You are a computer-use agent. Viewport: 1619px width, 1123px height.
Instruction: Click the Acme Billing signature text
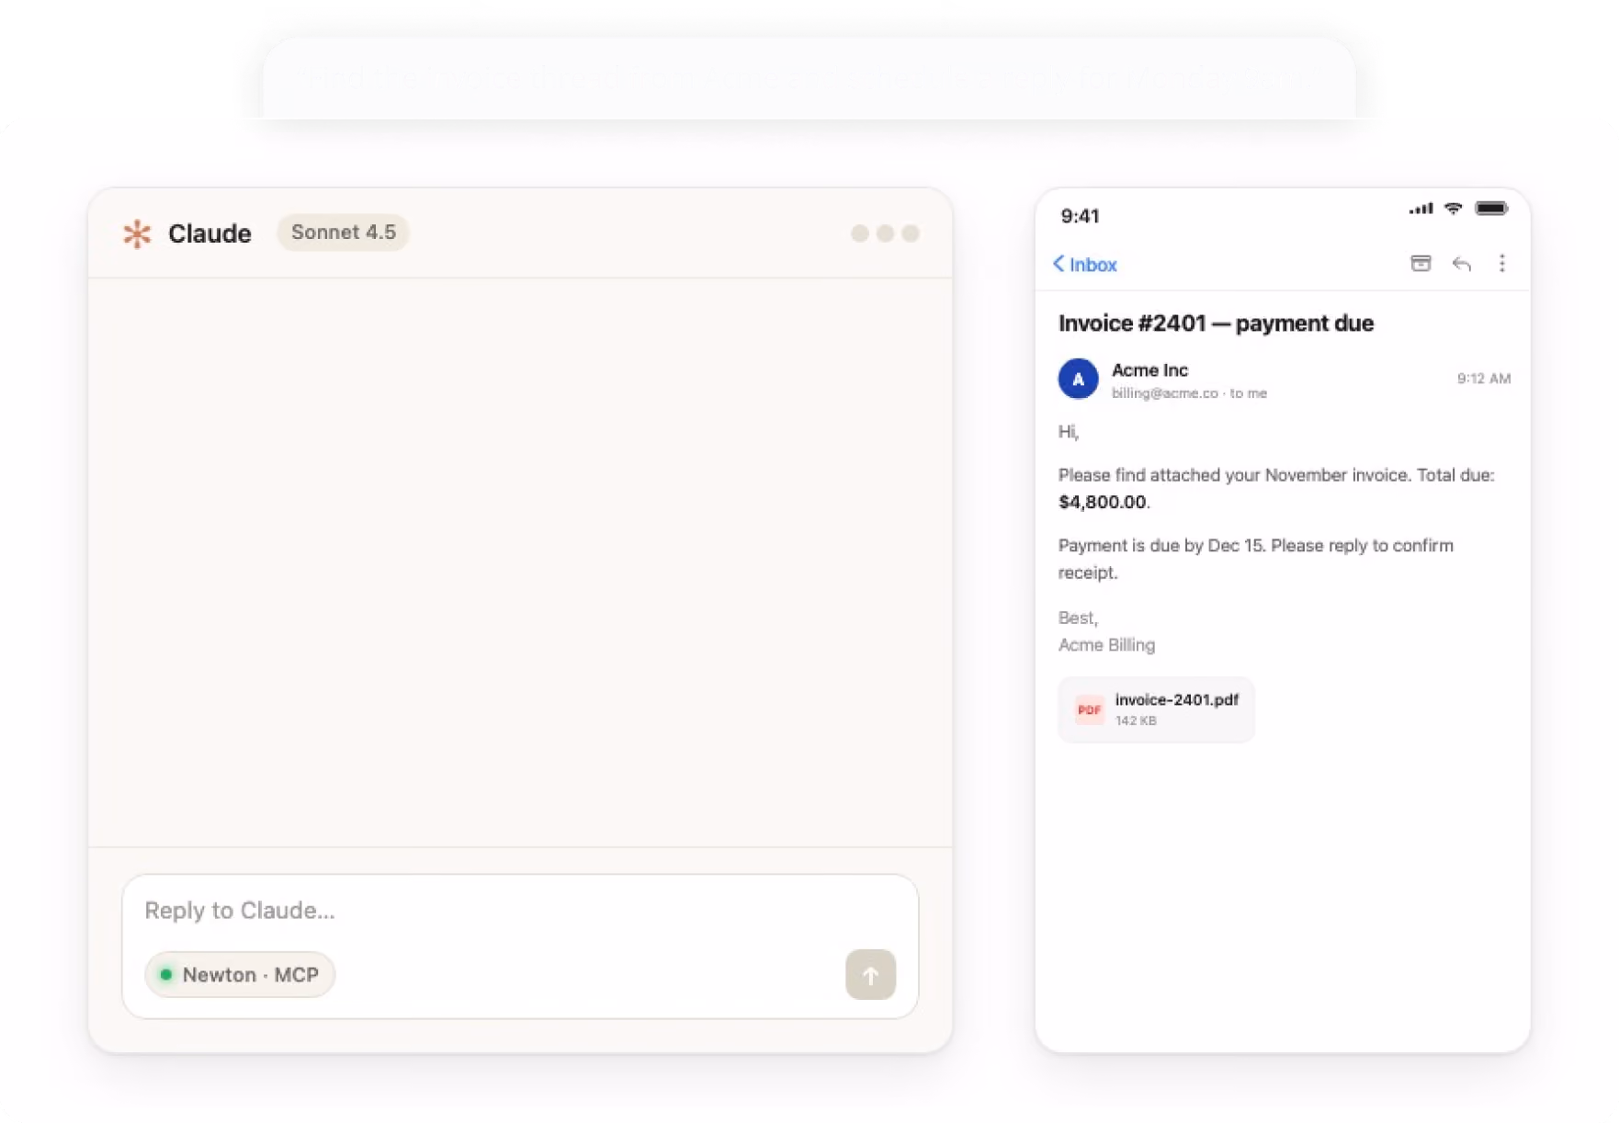tap(1106, 645)
